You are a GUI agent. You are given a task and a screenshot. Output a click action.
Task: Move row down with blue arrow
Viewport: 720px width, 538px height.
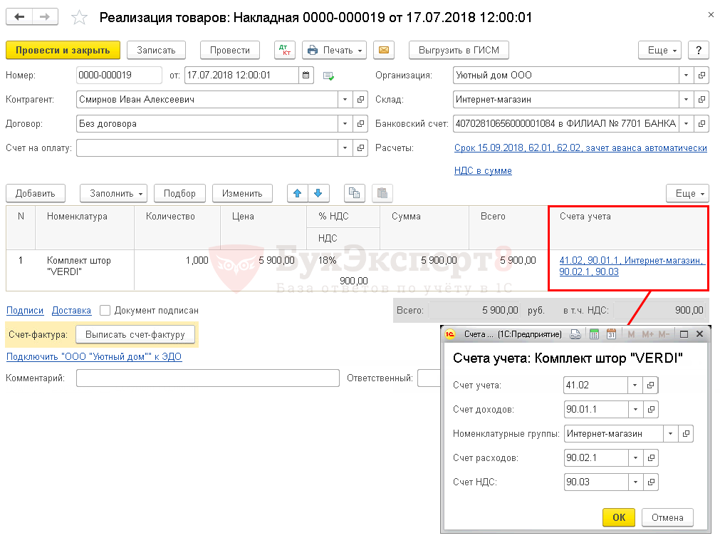tap(318, 193)
